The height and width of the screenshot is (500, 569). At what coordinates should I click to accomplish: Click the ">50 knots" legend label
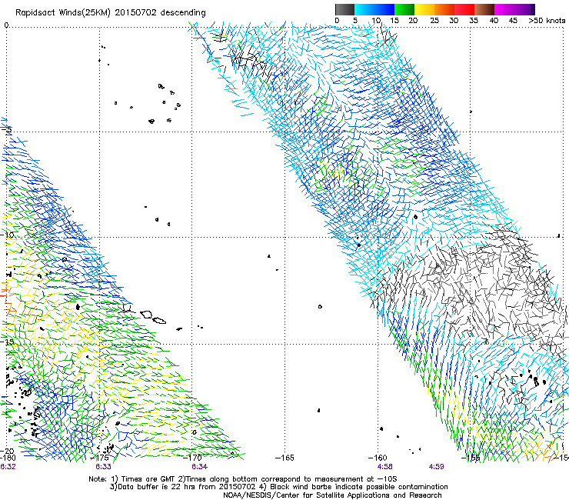547,20
